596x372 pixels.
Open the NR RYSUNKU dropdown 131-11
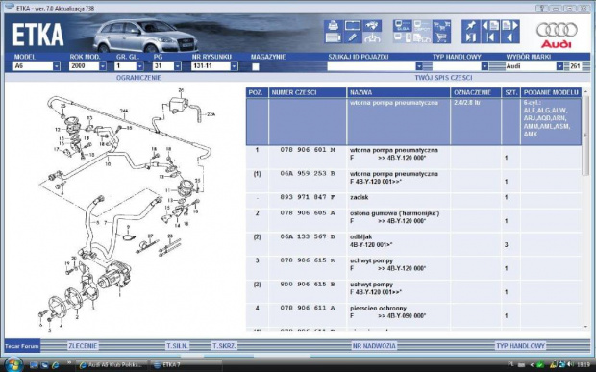(x=214, y=66)
